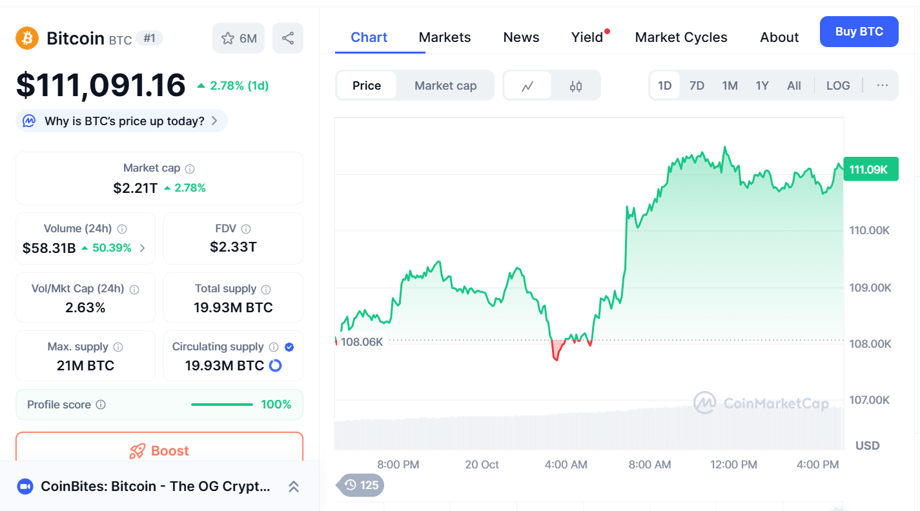Click the 111.09K current price label

[x=870, y=170]
